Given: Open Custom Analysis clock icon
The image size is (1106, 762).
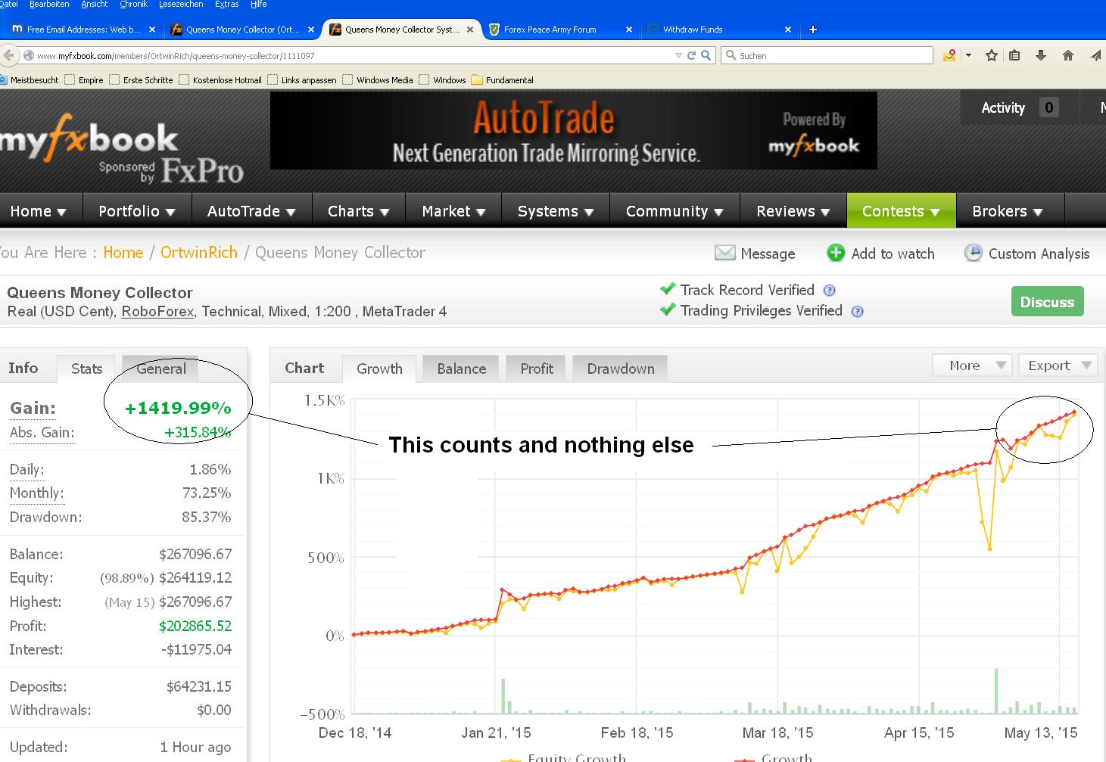Looking at the screenshot, I should 974,253.
